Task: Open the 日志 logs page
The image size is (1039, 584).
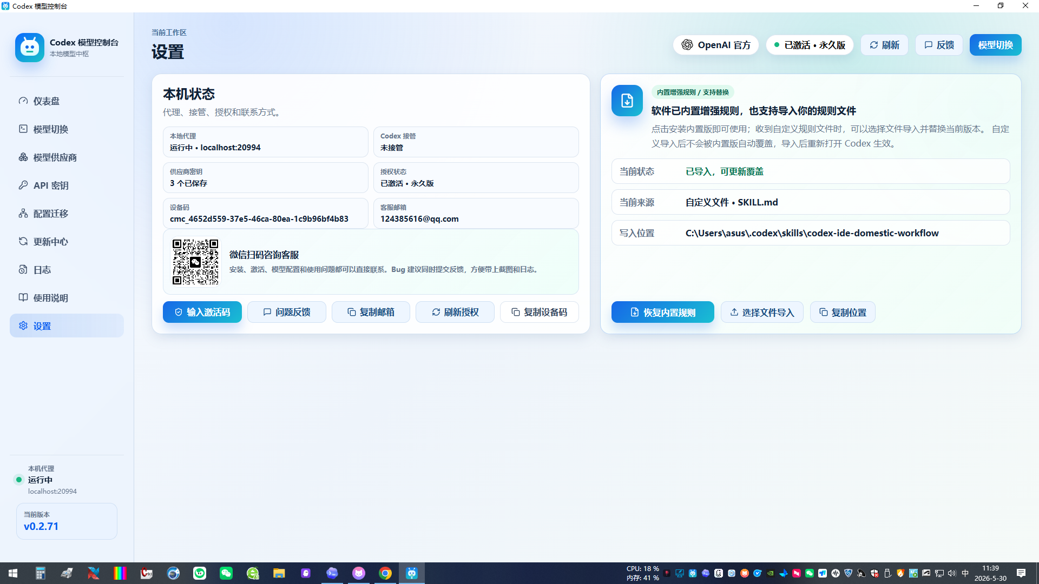Action: point(67,270)
